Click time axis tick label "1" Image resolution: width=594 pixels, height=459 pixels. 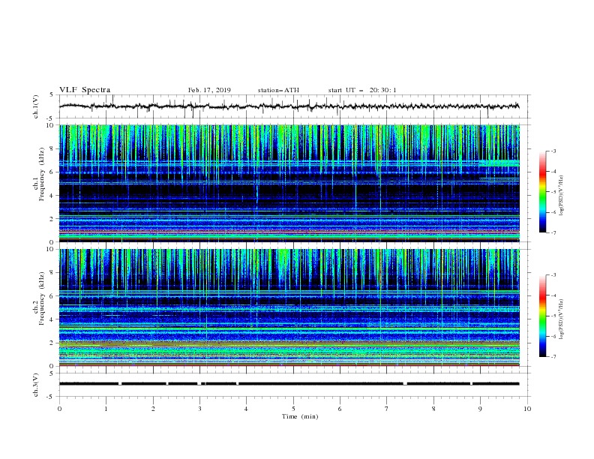[x=106, y=409]
